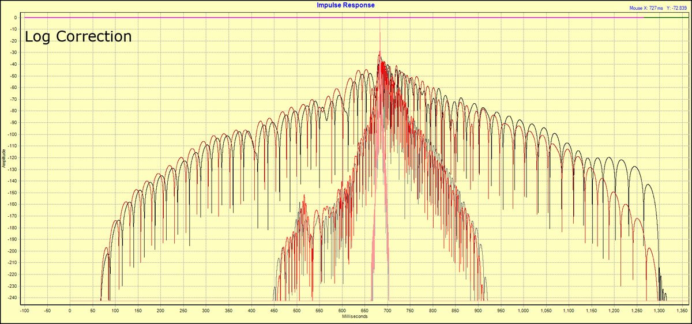692x324 pixels.
Task: Click the 900 tick label on the time axis
Action: pyautogui.click(x=479, y=310)
